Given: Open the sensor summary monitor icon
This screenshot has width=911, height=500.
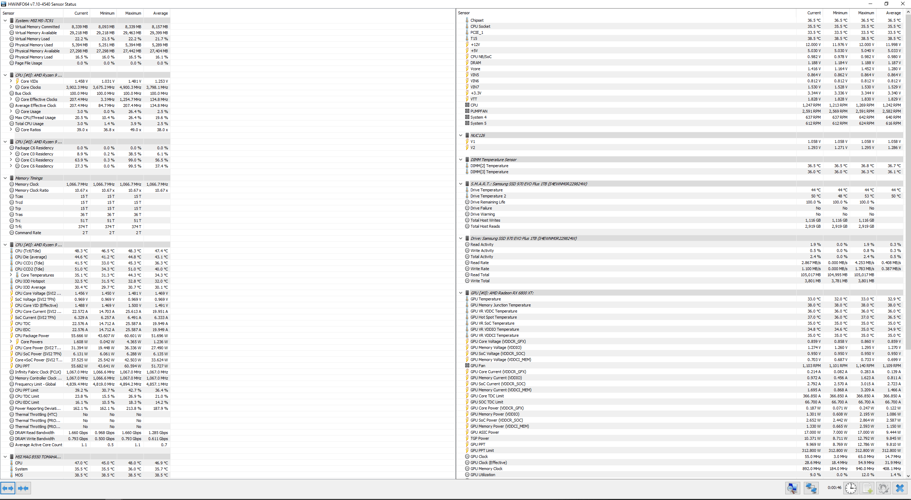Looking at the screenshot, I should 792,488.
